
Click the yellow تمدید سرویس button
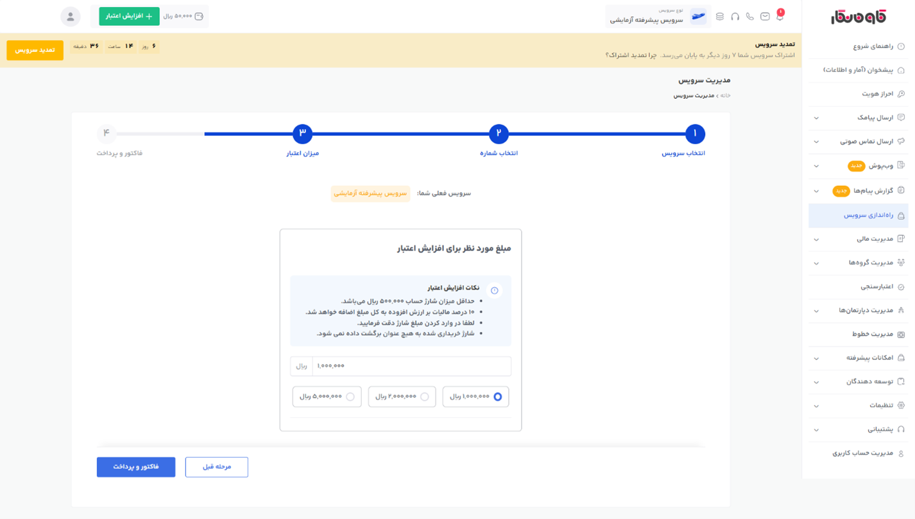coord(35,50)
